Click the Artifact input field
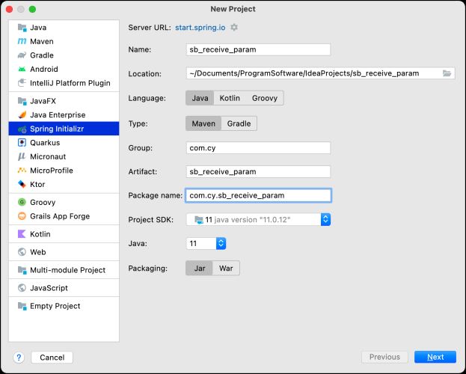 tap(258, 171)
